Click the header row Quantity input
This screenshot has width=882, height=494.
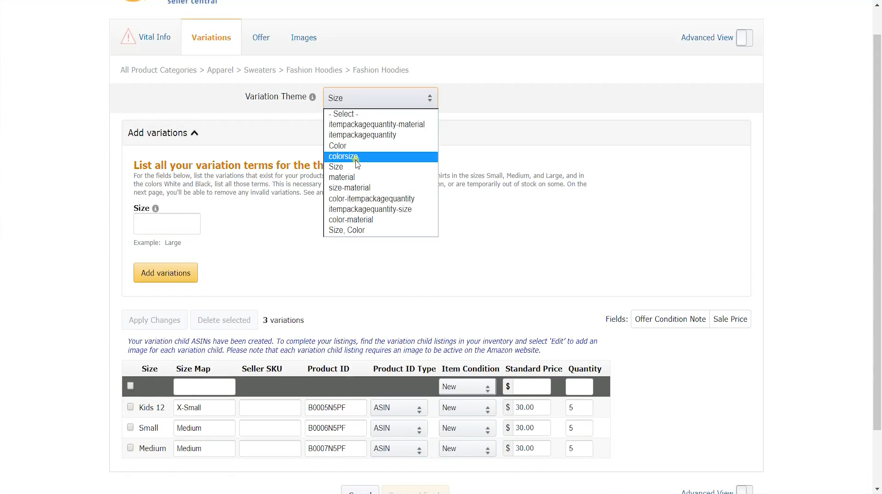tap(579, 387)
